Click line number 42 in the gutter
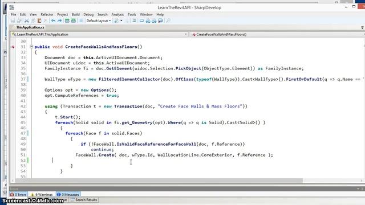This screenshot has width=365, height=205. [23, 106]
